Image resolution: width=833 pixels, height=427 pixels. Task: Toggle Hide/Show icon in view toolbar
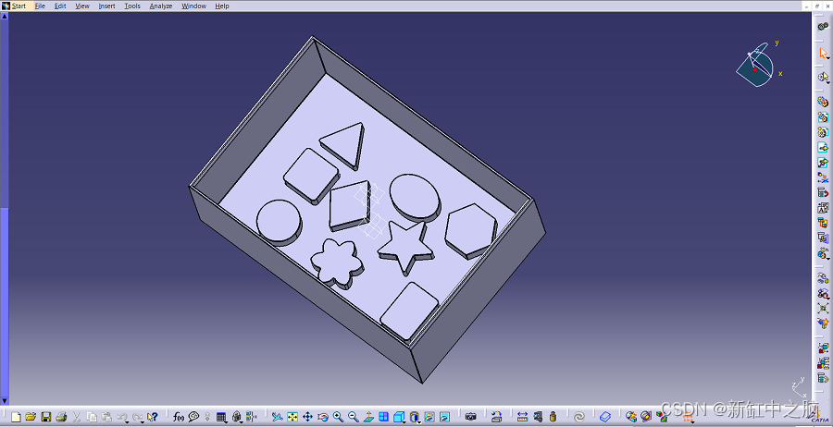coord(429,417)
